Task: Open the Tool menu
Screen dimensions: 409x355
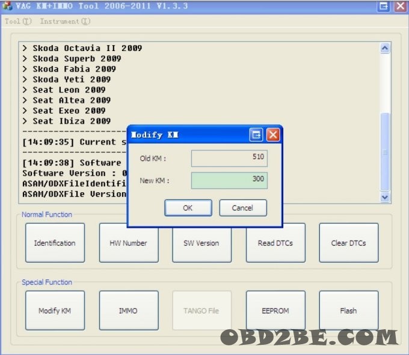Action: (x=18, y=21)
